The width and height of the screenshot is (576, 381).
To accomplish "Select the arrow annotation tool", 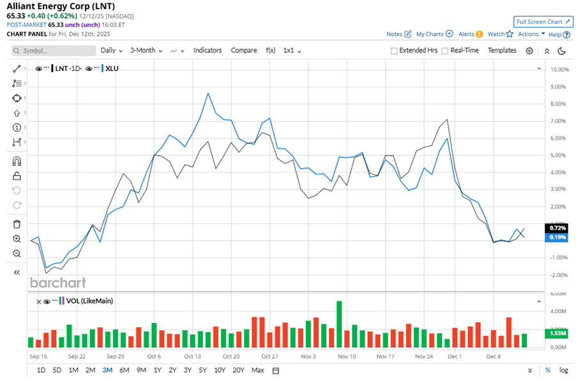I will click(x=17, y=113).
